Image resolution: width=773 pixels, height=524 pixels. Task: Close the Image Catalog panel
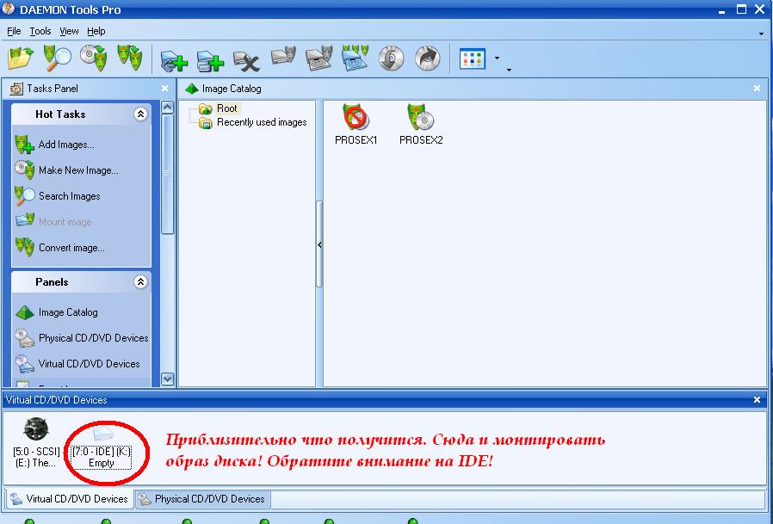point(757,89)
